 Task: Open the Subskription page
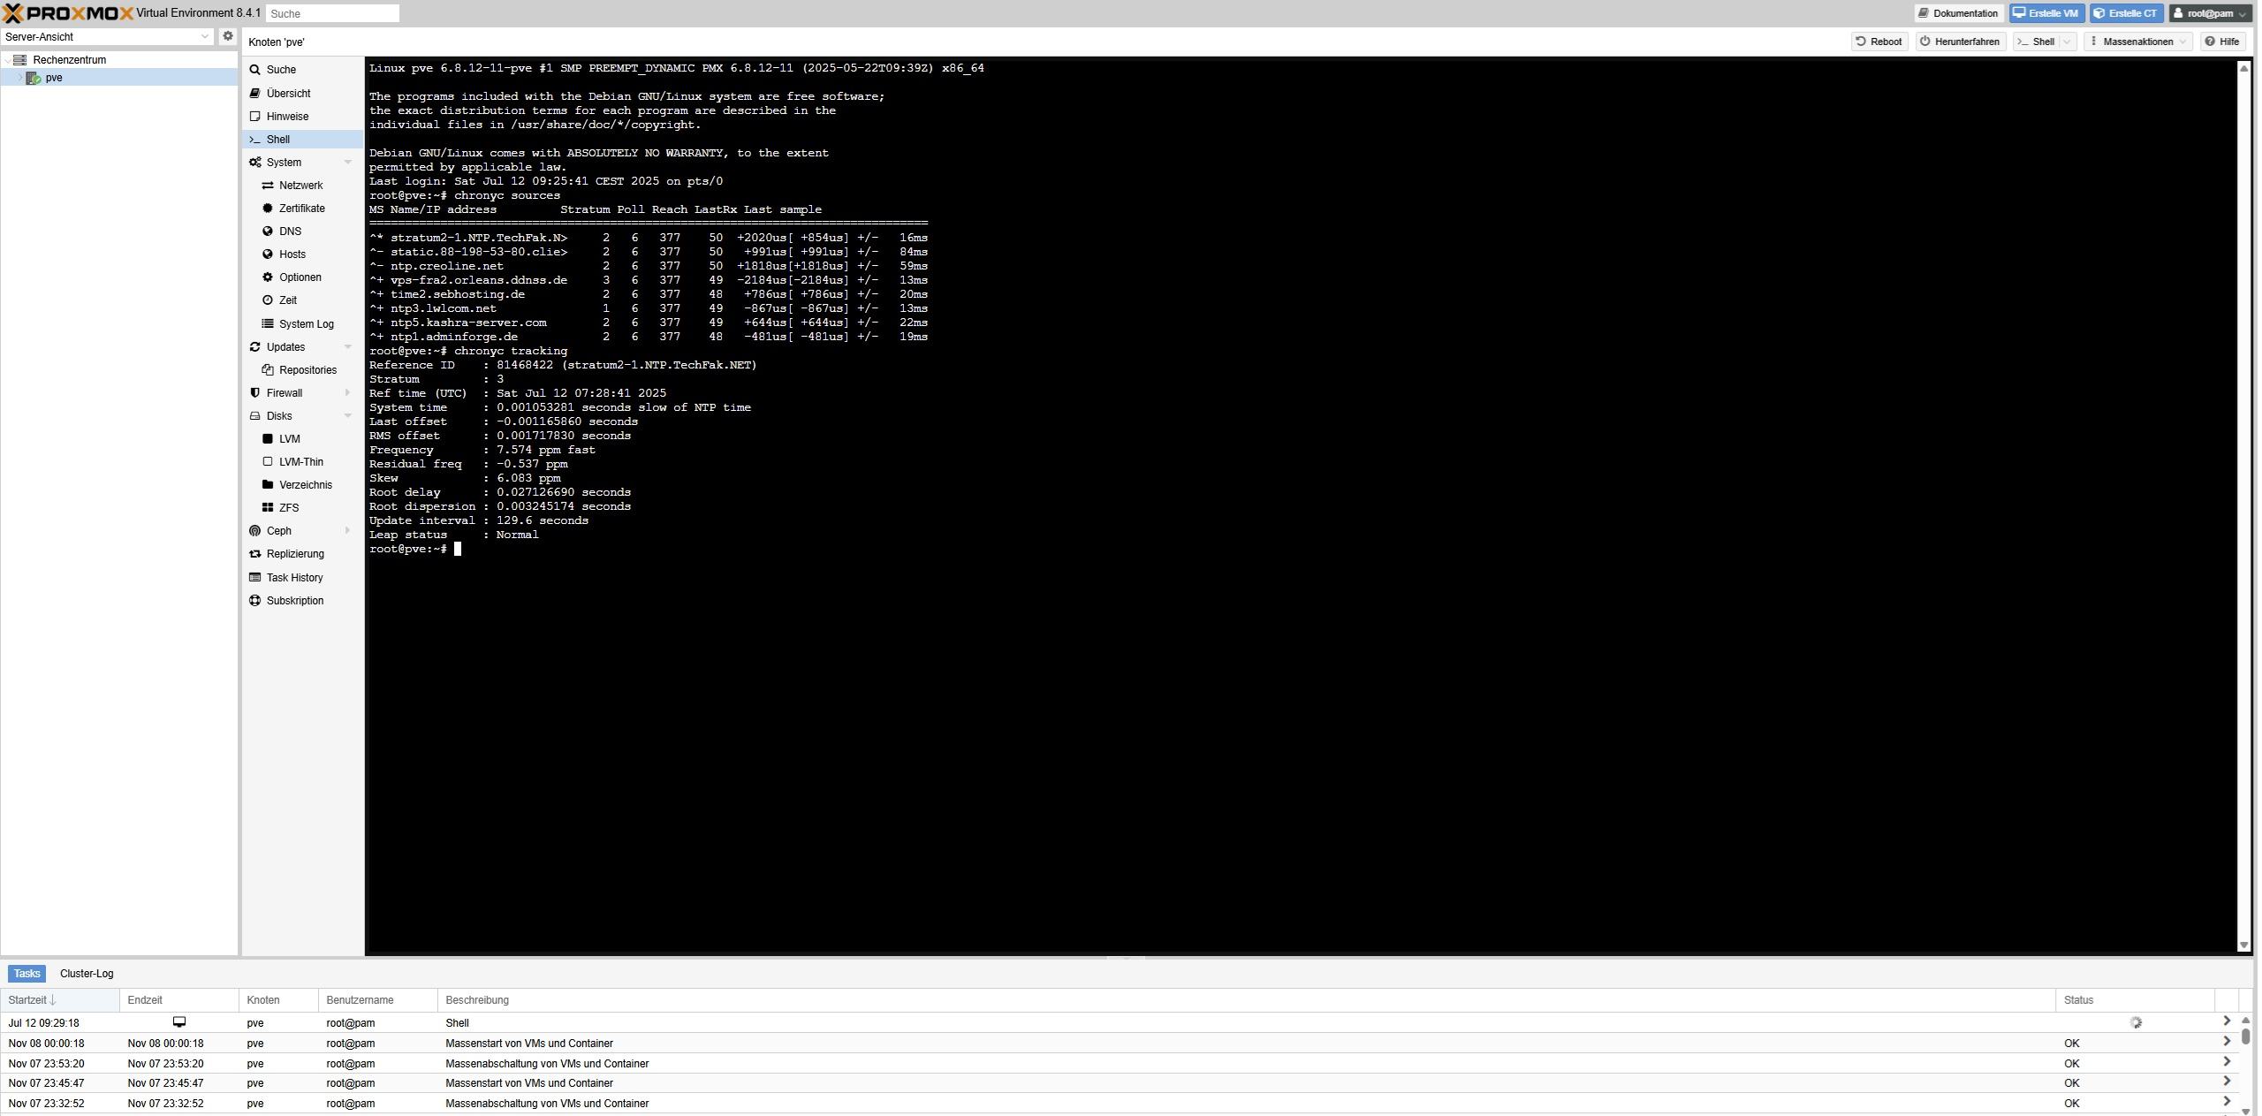click(294, 601)
